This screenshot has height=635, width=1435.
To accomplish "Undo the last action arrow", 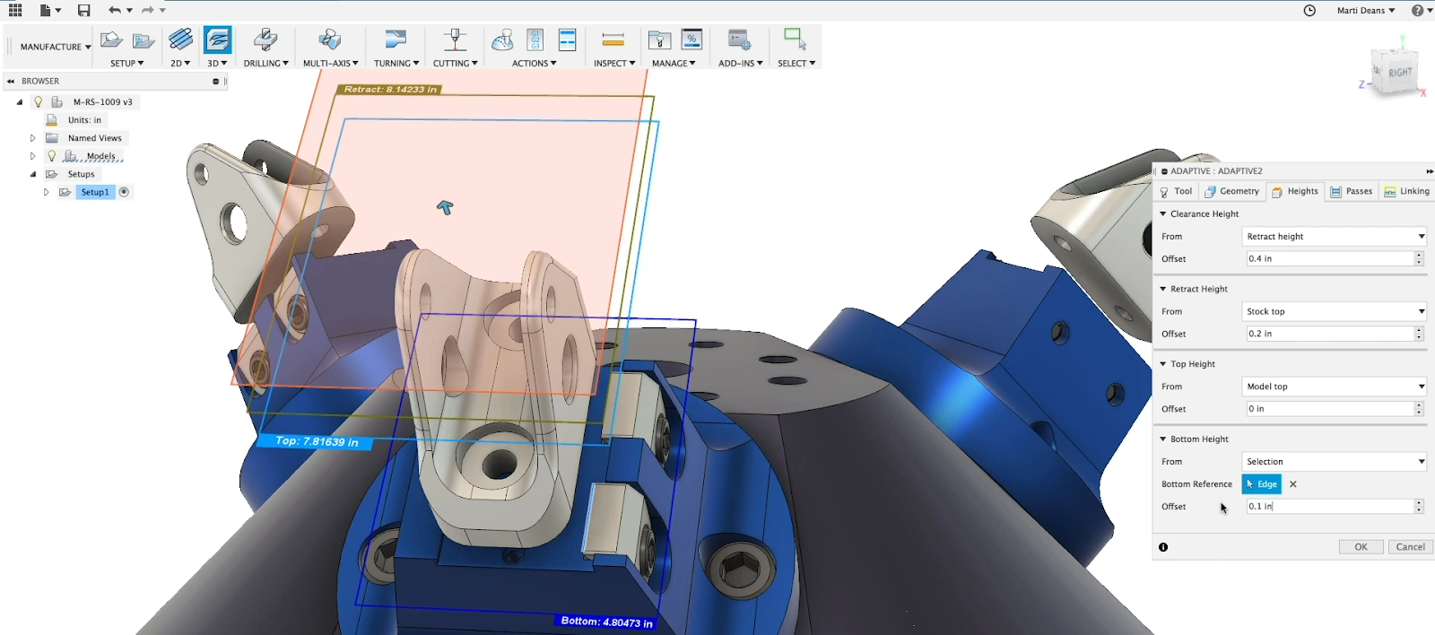I will (114, 11).
